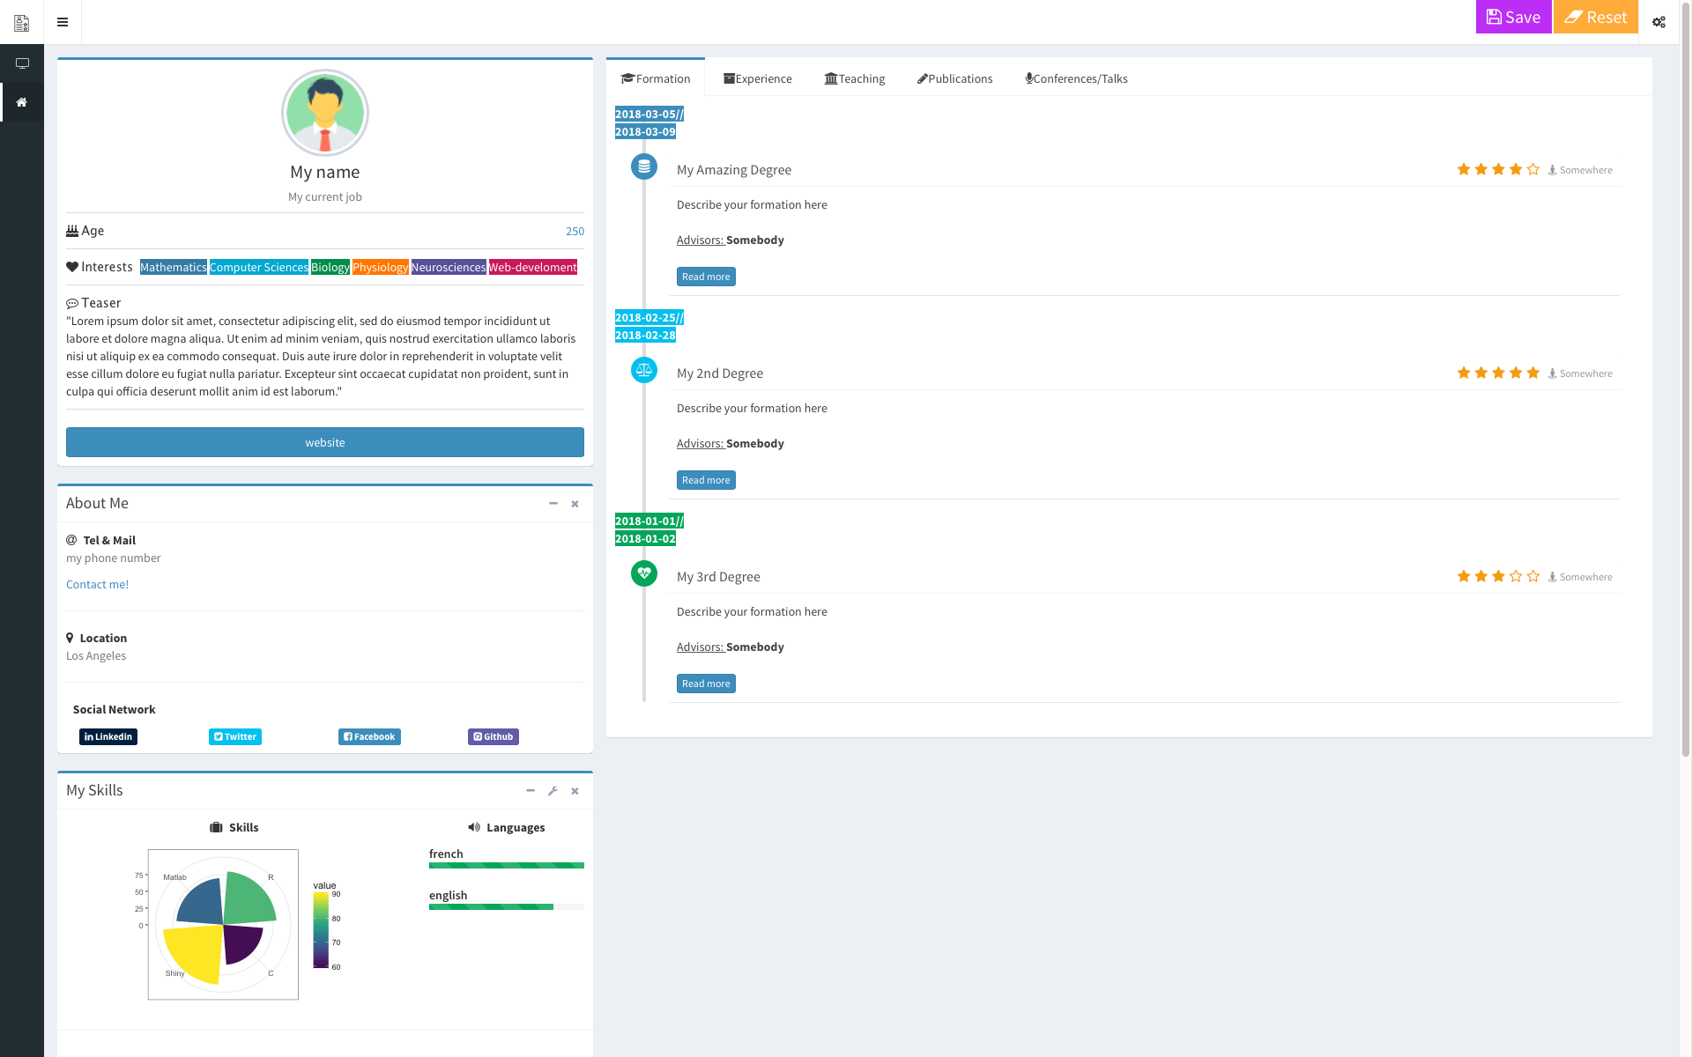1692x1057 pixels.
Task: Click the My 2nd Degree title
Action: pos(720,373)
